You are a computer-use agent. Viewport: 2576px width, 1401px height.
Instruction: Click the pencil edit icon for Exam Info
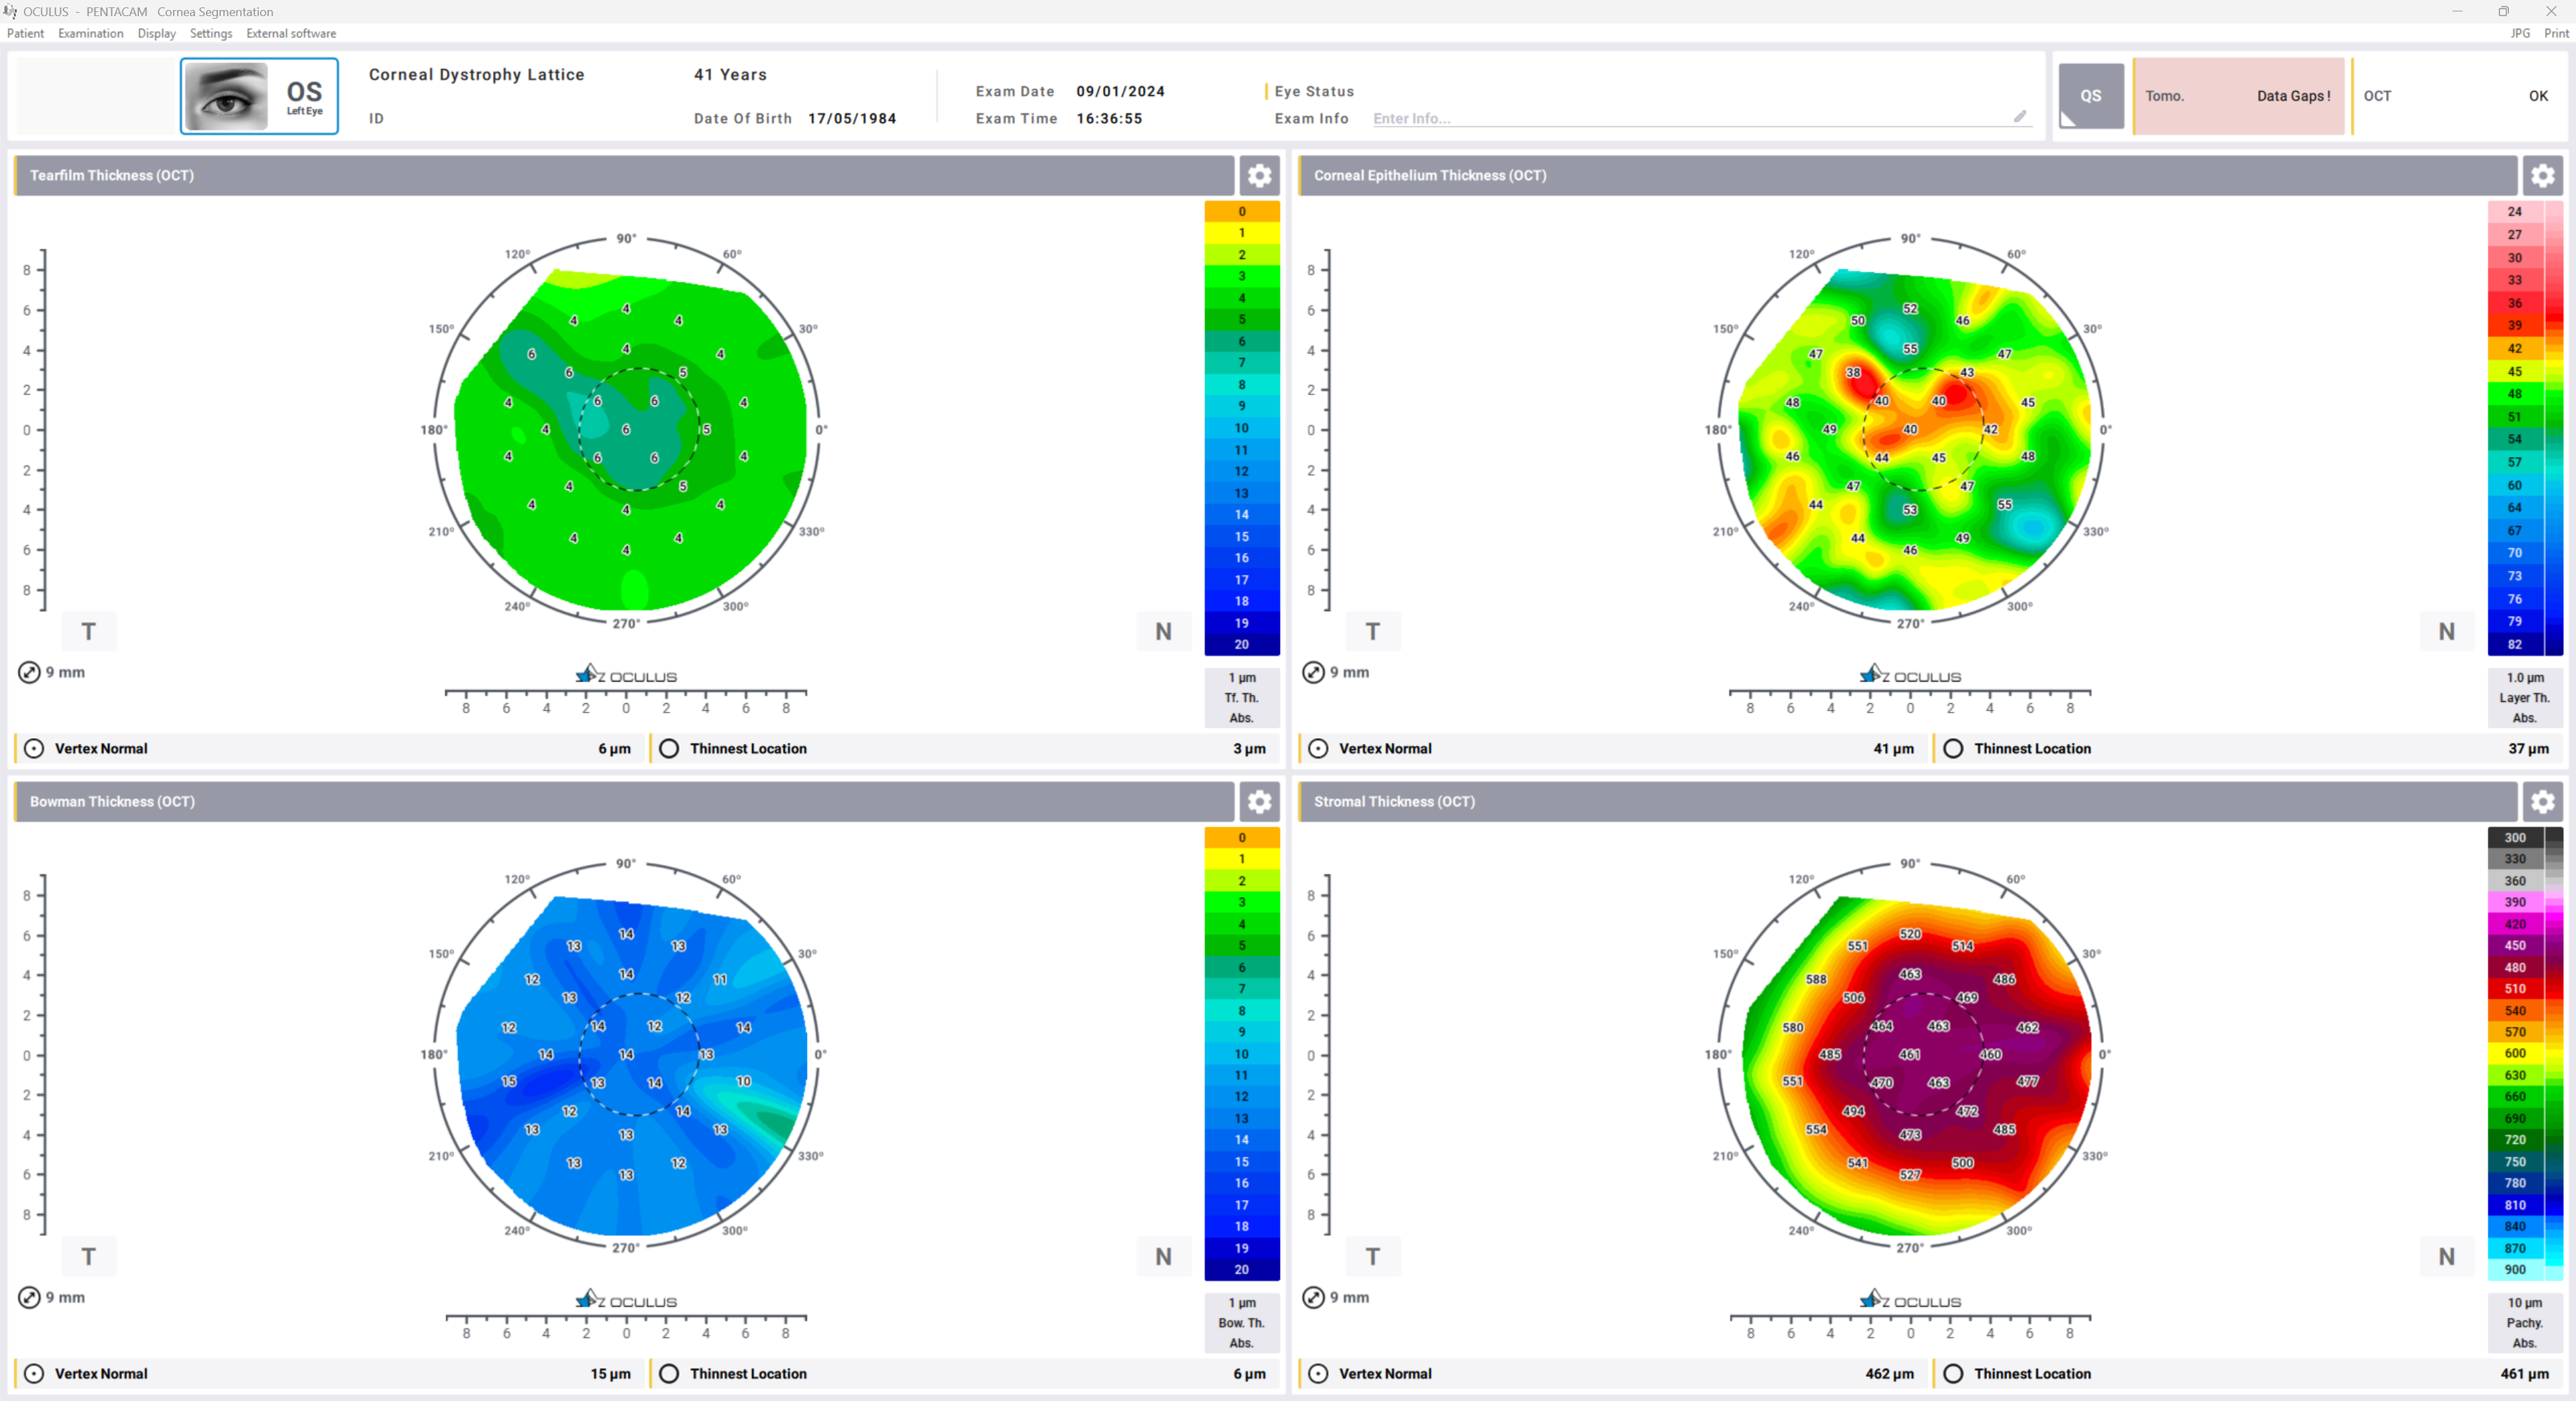click(2019, 117)
